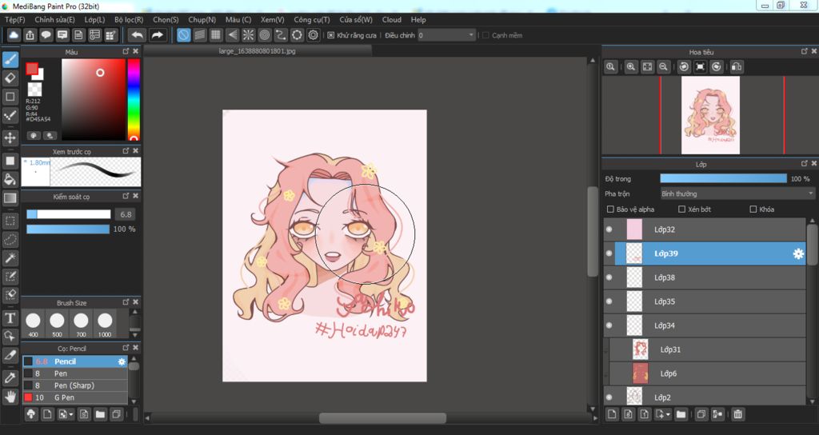Select the Pen brush
819x435 pixels.
[x=74, y=373]
